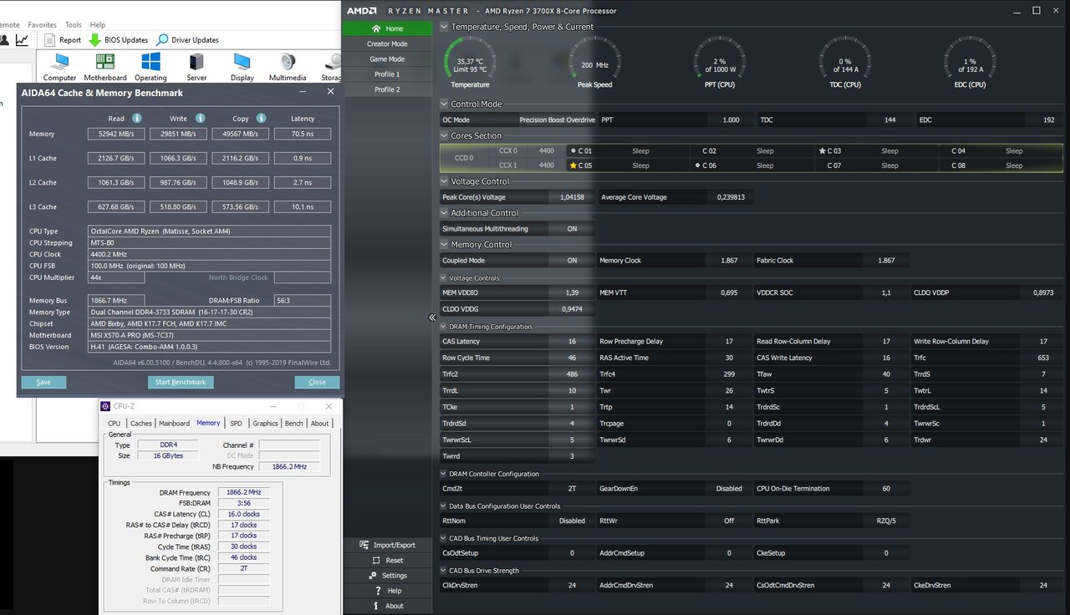Toggle Simultaneous Multithreading ON value
Screen dimensions: 1070x615
coord(572,229)
